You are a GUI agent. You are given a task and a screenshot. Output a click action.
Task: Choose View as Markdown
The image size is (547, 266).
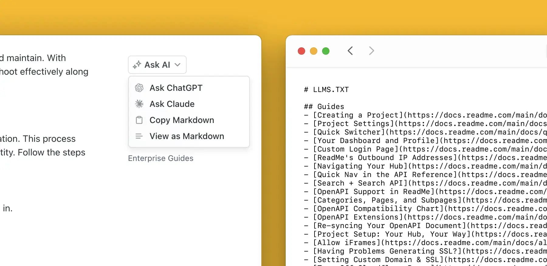[x=189, y=136]
